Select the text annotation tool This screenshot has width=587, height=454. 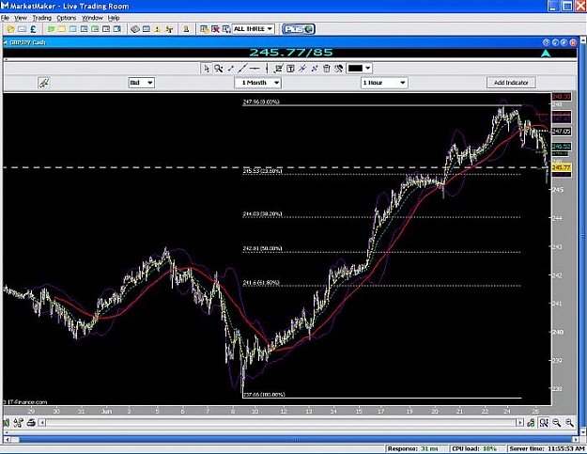[x=290, y=69]
